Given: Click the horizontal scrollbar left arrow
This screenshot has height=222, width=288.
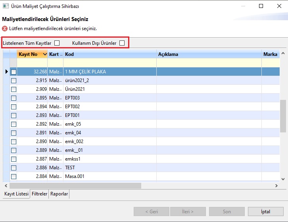Looking at the screenshot, I should tap(6, 186).
